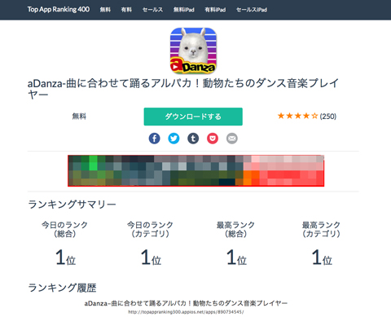Click the topappranking URL under the chart title
Screen dimensions: 391x317
[x=186, y=312]
